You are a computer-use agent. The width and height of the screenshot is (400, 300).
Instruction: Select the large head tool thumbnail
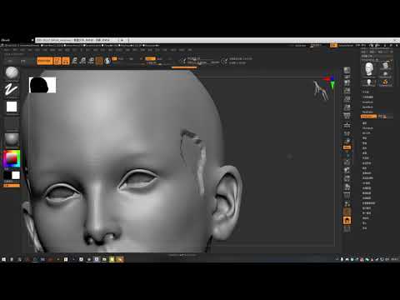click(369, 69)
